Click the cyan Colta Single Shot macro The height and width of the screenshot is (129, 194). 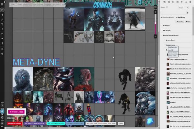tap(56, 124)
